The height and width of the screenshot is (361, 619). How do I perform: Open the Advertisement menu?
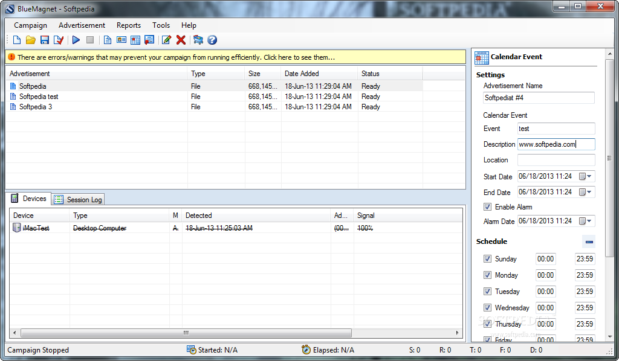pyautogui.click(x=82, y=25)
